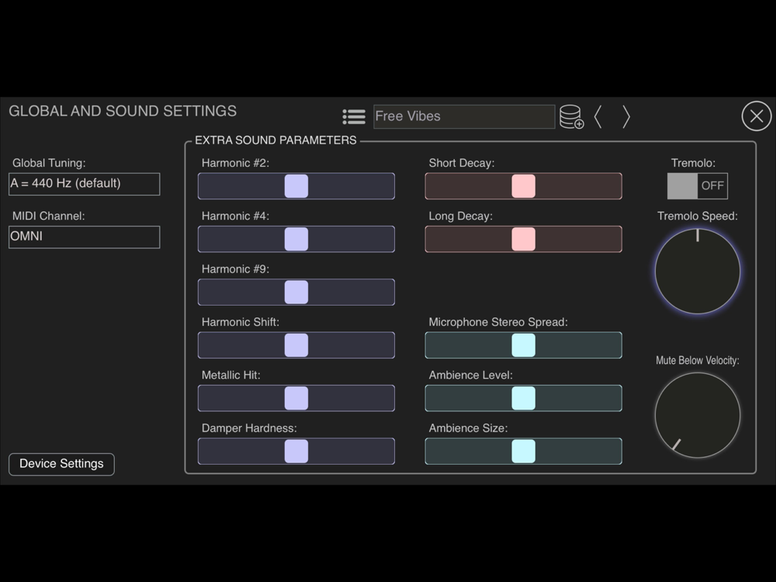Click the Microphone Stereo Spread label

[x=498, y=322]
